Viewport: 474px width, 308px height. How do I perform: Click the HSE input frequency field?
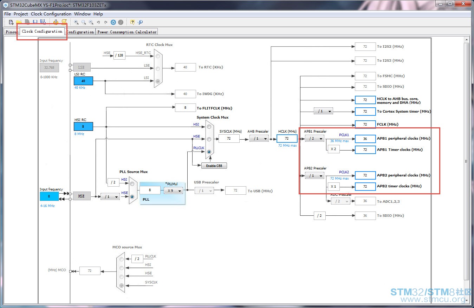click(x=49, y=196)
